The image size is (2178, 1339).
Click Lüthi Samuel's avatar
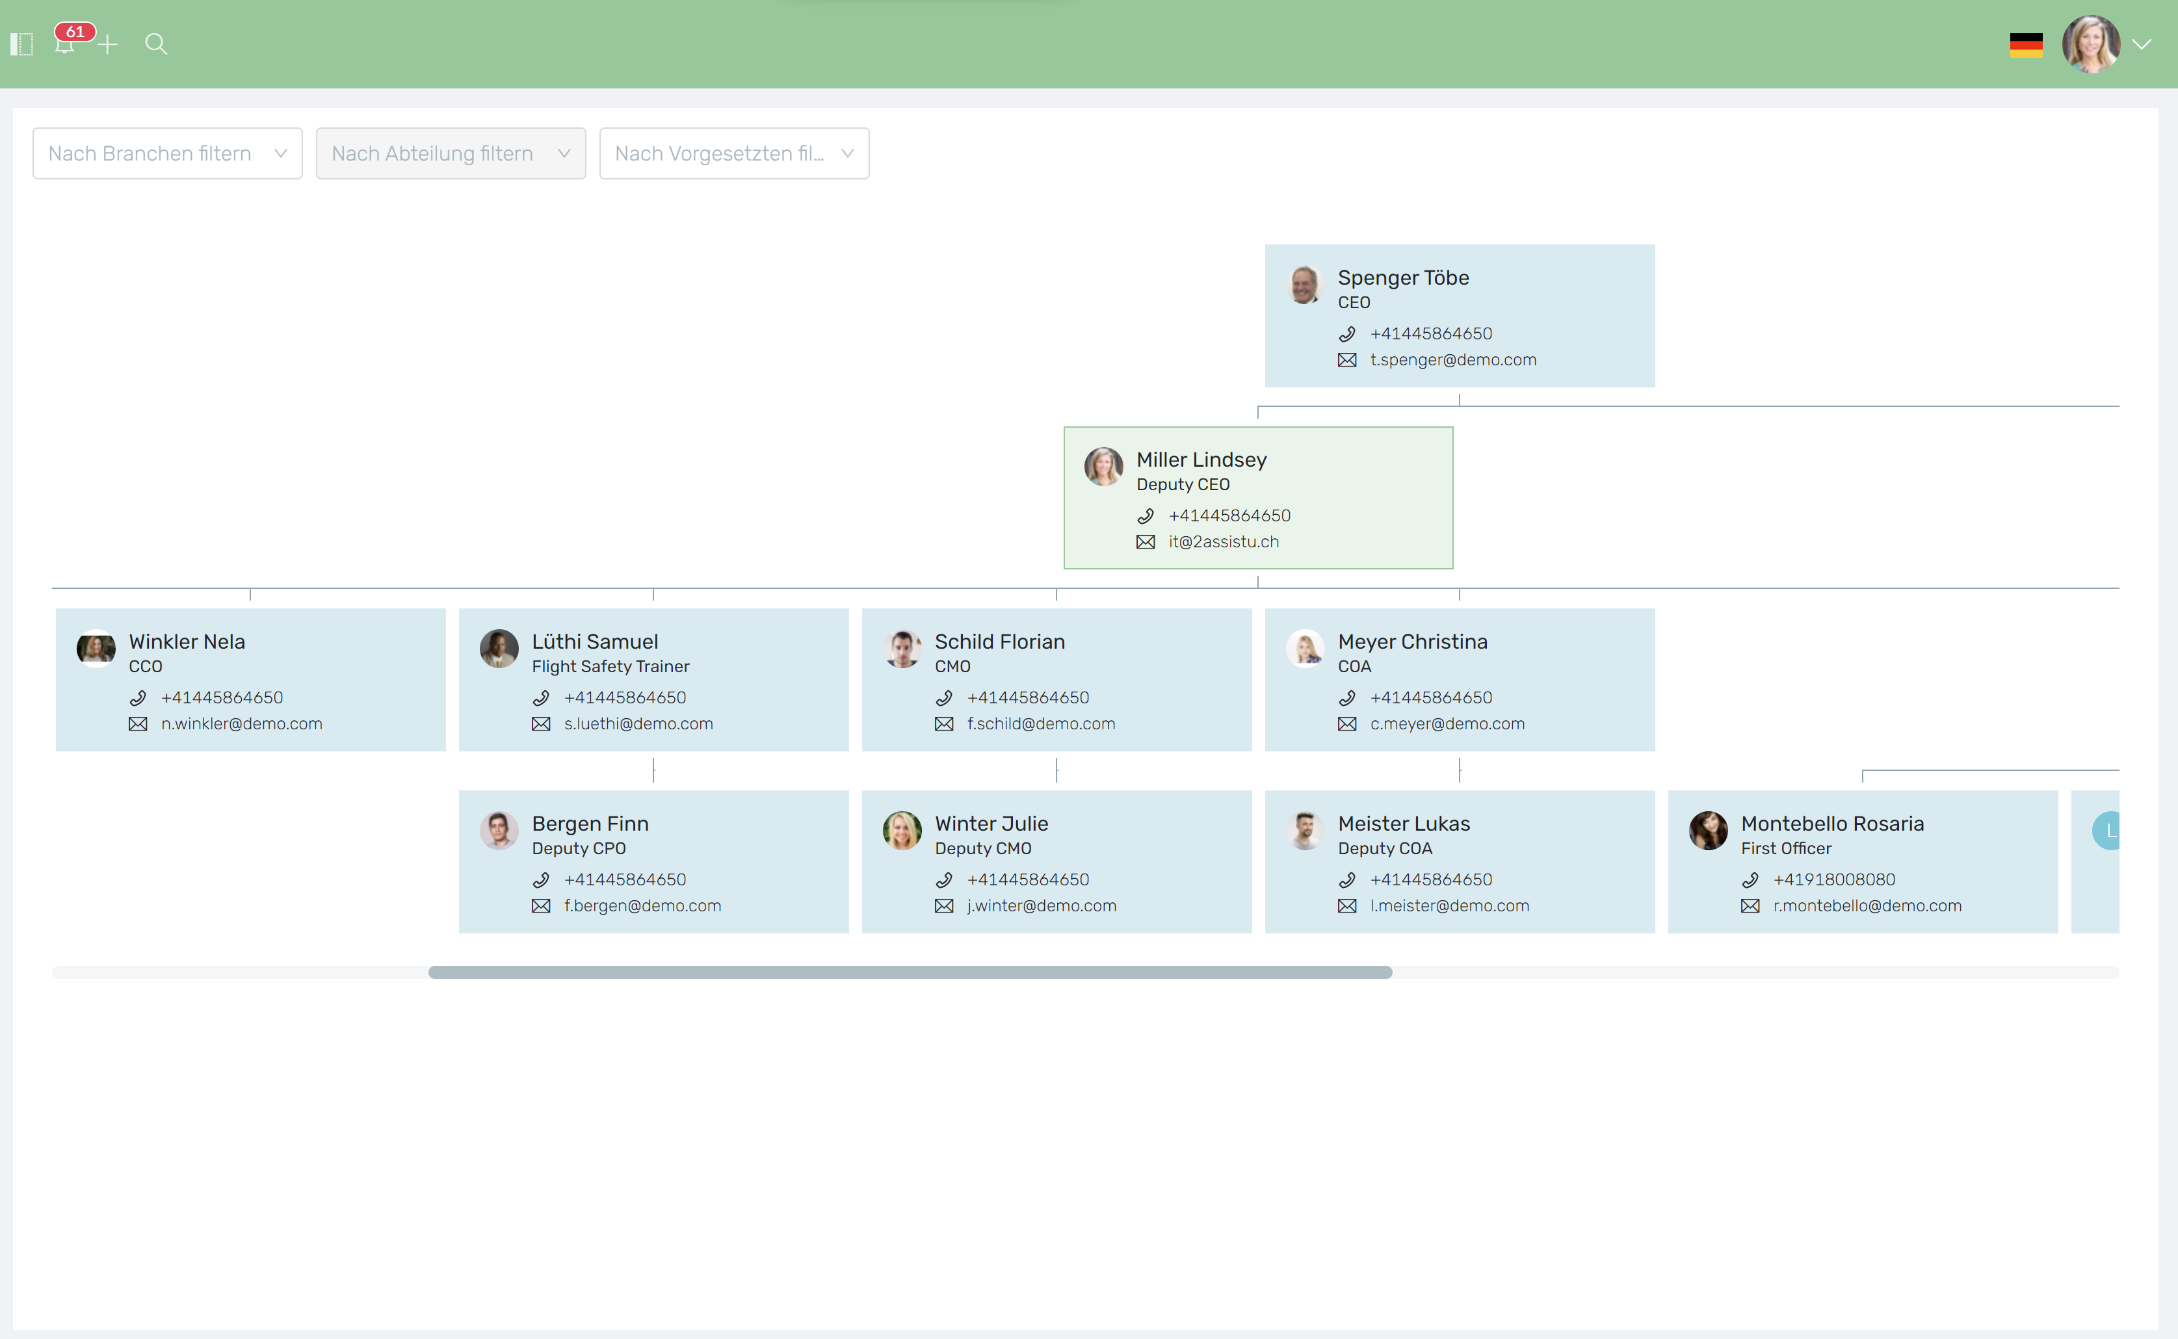click(499, 649)
